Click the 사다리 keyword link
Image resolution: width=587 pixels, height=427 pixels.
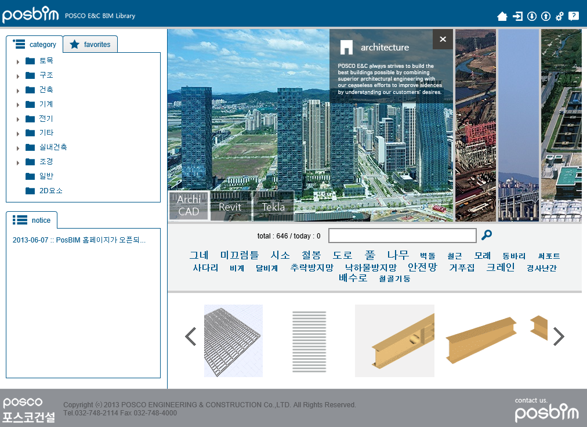pyautogui.click(x=205, y=268)
